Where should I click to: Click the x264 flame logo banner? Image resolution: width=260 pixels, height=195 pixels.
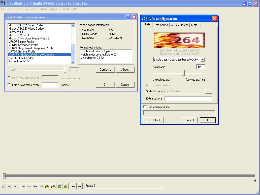tap(179, 40)
